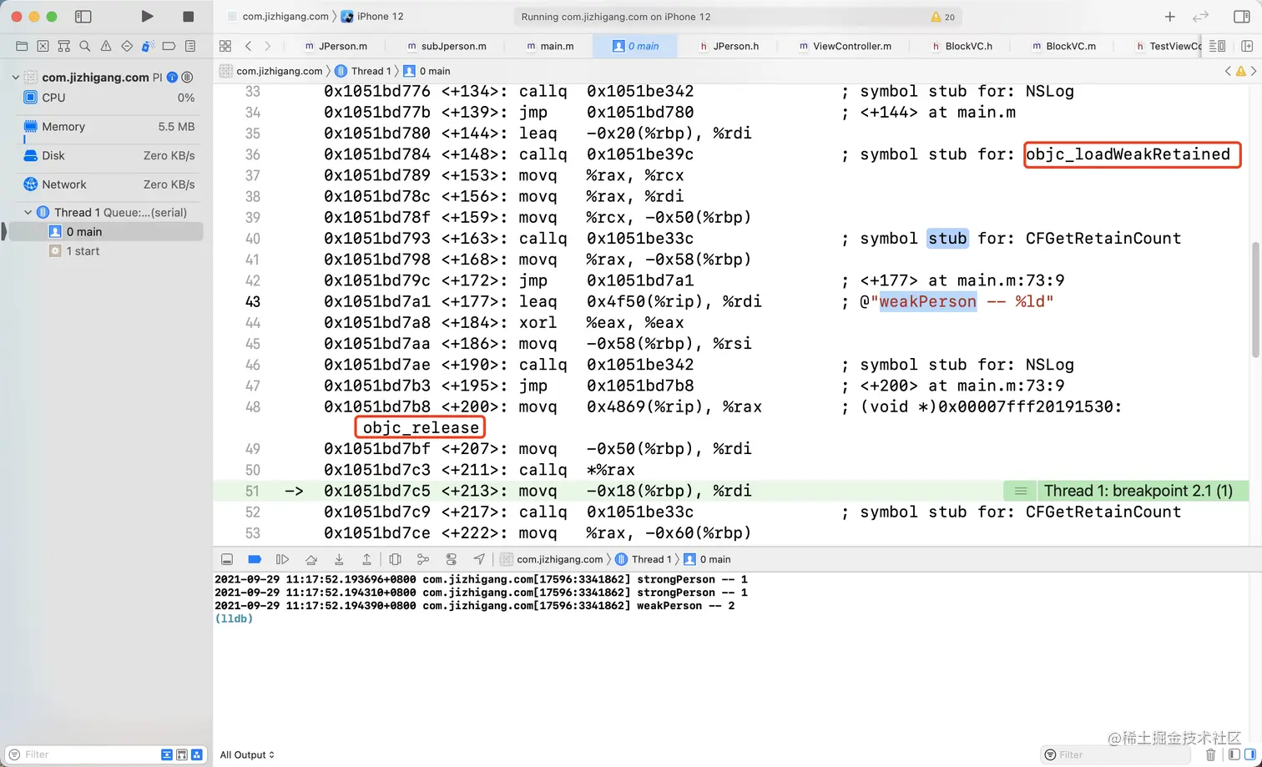Open the com.jizhigang.com scheme selector
The width and height of the screenshot is (1262, 767).
tap(277, 17)
